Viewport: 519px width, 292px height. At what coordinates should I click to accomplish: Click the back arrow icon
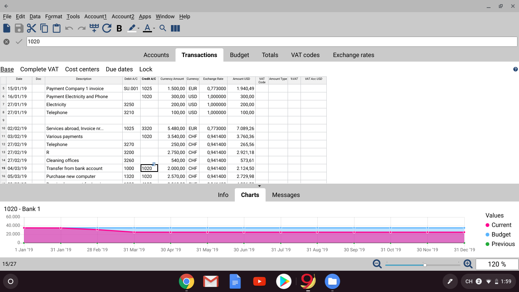(6, 6)
